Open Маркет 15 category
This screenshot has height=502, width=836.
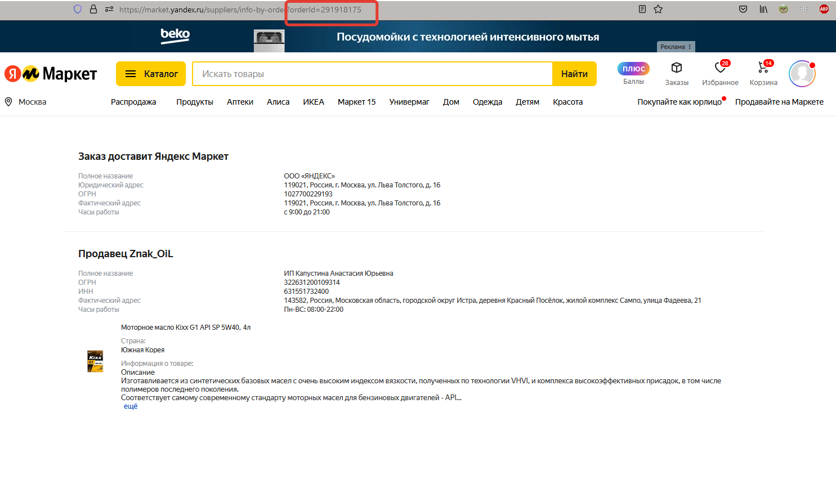tap(357, 102)
